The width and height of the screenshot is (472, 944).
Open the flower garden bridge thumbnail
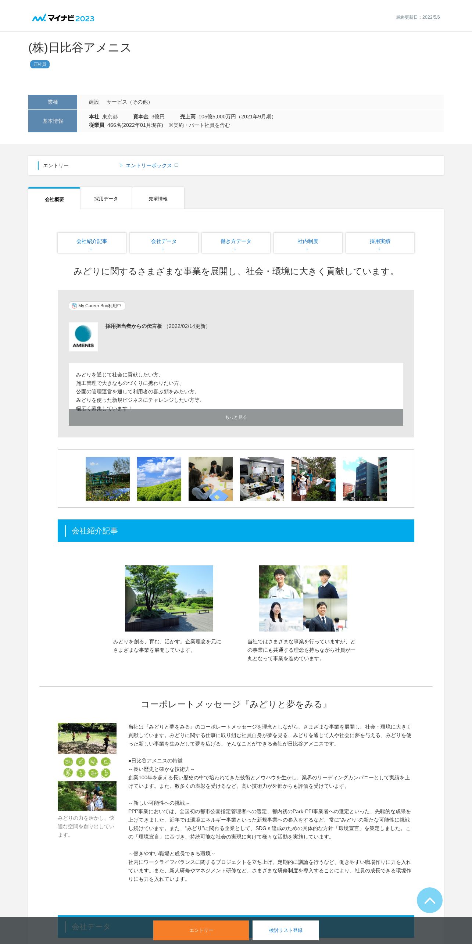108,479
